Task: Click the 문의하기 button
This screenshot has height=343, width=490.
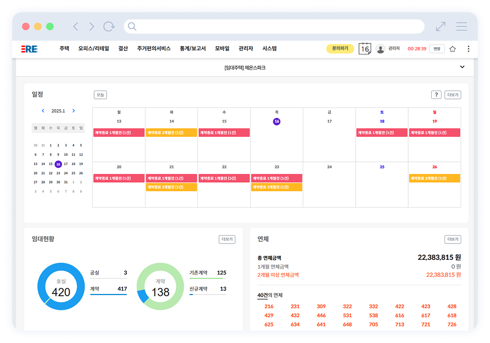Action: point(340,49)
